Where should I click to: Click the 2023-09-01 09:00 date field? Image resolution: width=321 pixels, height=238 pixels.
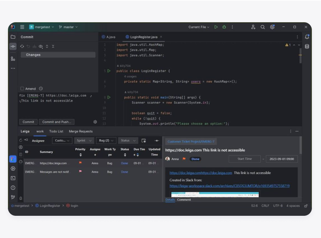click(x=282, y=159)
